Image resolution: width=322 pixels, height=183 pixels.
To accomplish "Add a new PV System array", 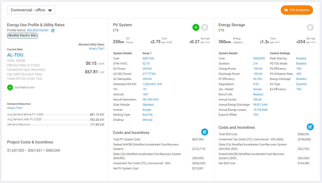I will pyautogui.click(x=196, y=27).
